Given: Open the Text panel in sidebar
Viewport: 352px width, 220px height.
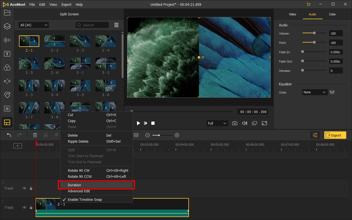Looking at the screenshot, I should click(7, 54).
